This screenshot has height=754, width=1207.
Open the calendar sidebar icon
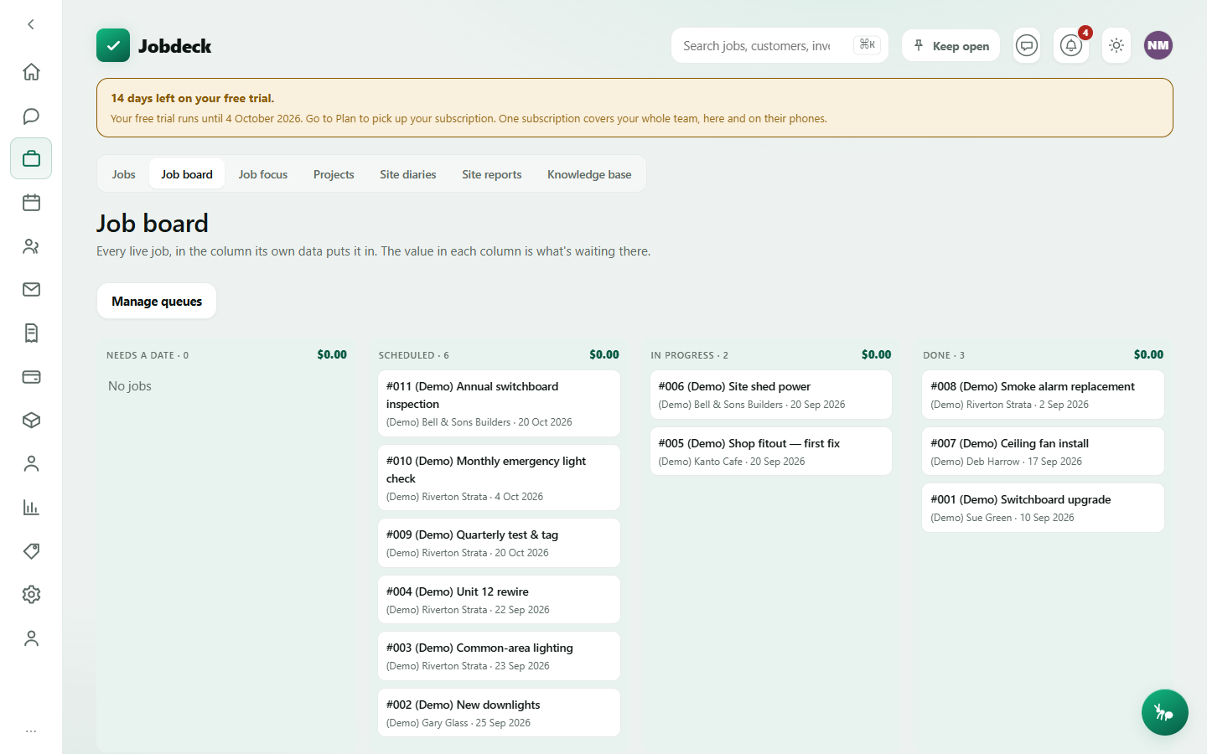31,203
